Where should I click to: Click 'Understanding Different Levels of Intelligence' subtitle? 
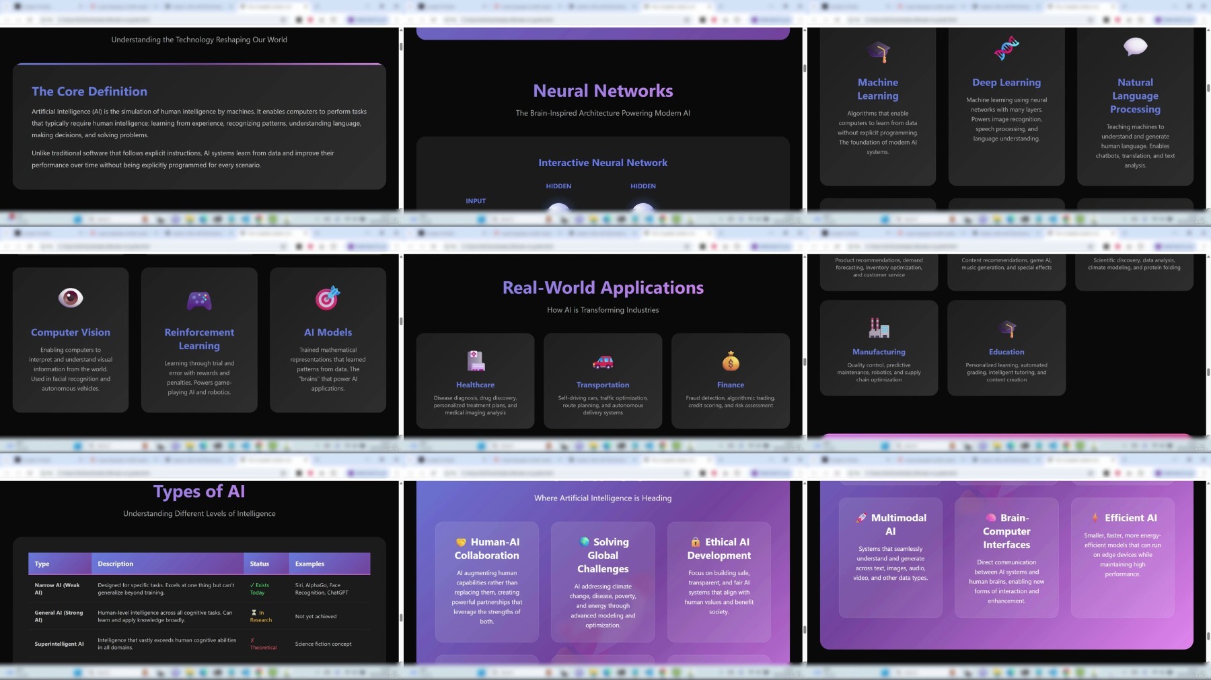199,514
